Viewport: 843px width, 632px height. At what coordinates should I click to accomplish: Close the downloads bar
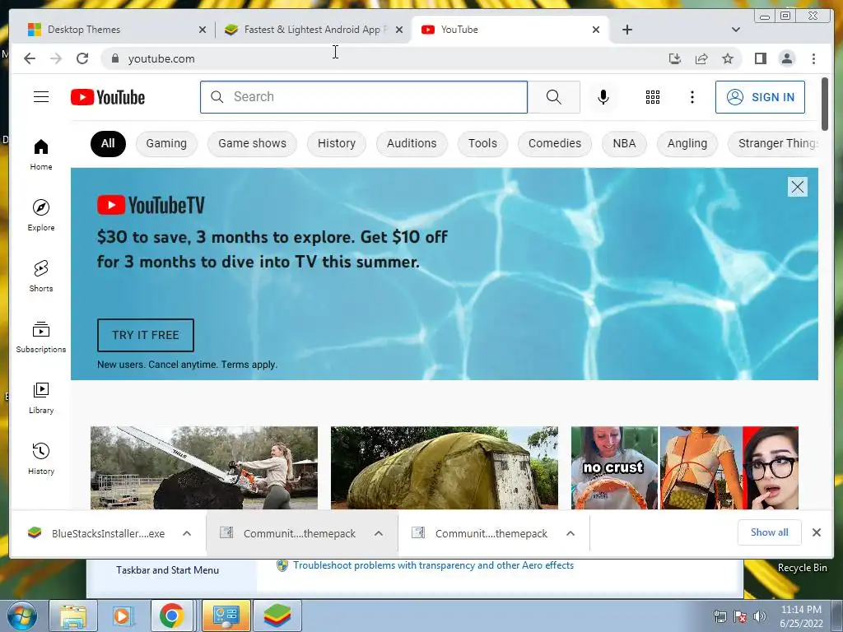tap(816, 532)
